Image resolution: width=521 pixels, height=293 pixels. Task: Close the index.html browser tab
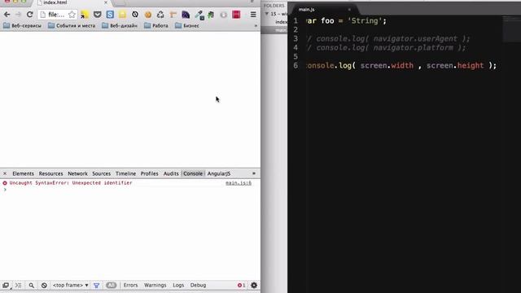click(106, 2)
